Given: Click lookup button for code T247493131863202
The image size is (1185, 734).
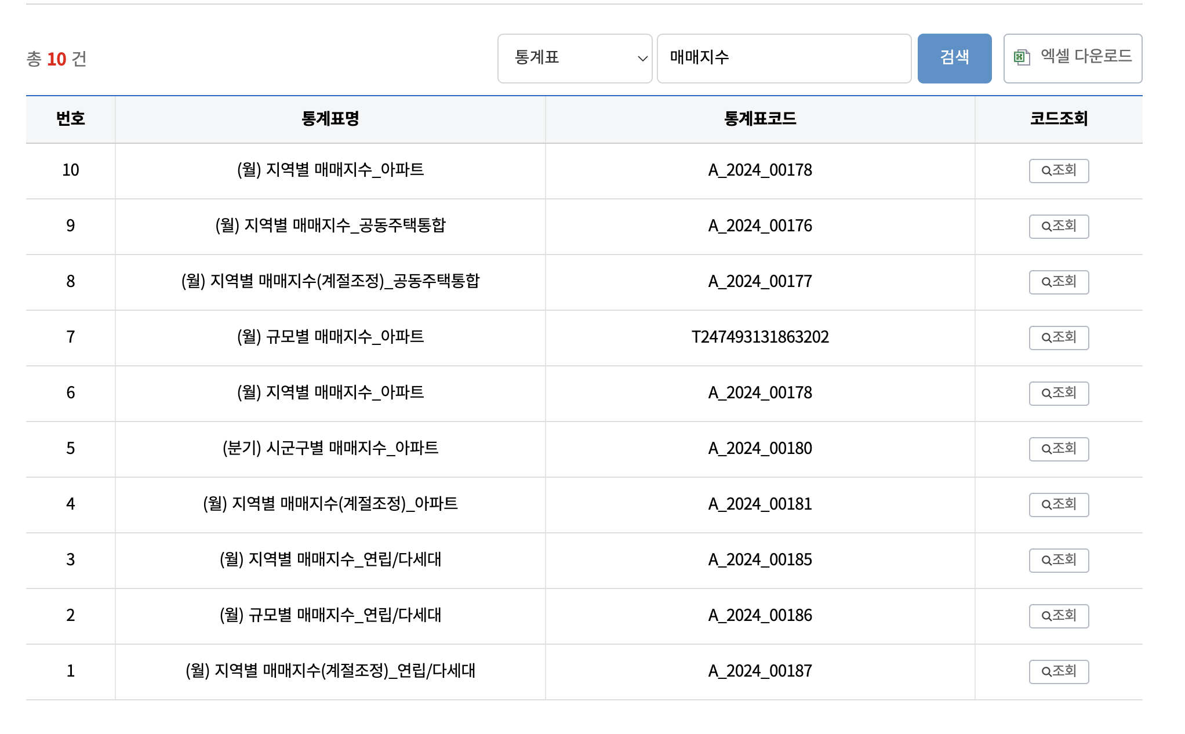Looking at the screenshot, I should pos(1058,337).
